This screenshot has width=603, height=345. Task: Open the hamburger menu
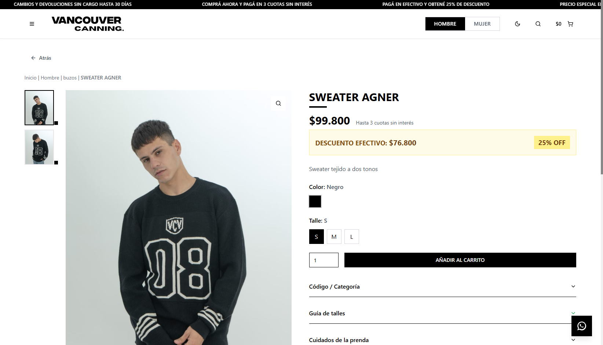click(x=32, y=24)
